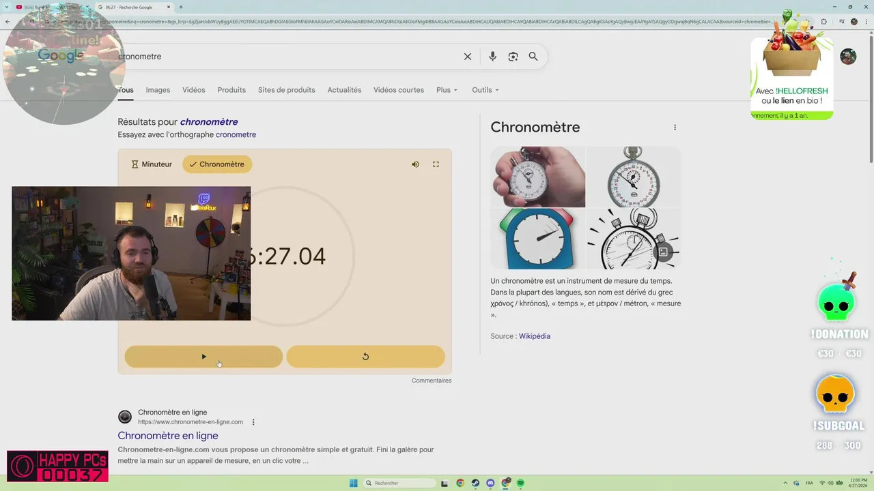Viewport: 874px width, 491px height.
Task: Open Steam from the taskbar
Action: (x=475, y=483)
